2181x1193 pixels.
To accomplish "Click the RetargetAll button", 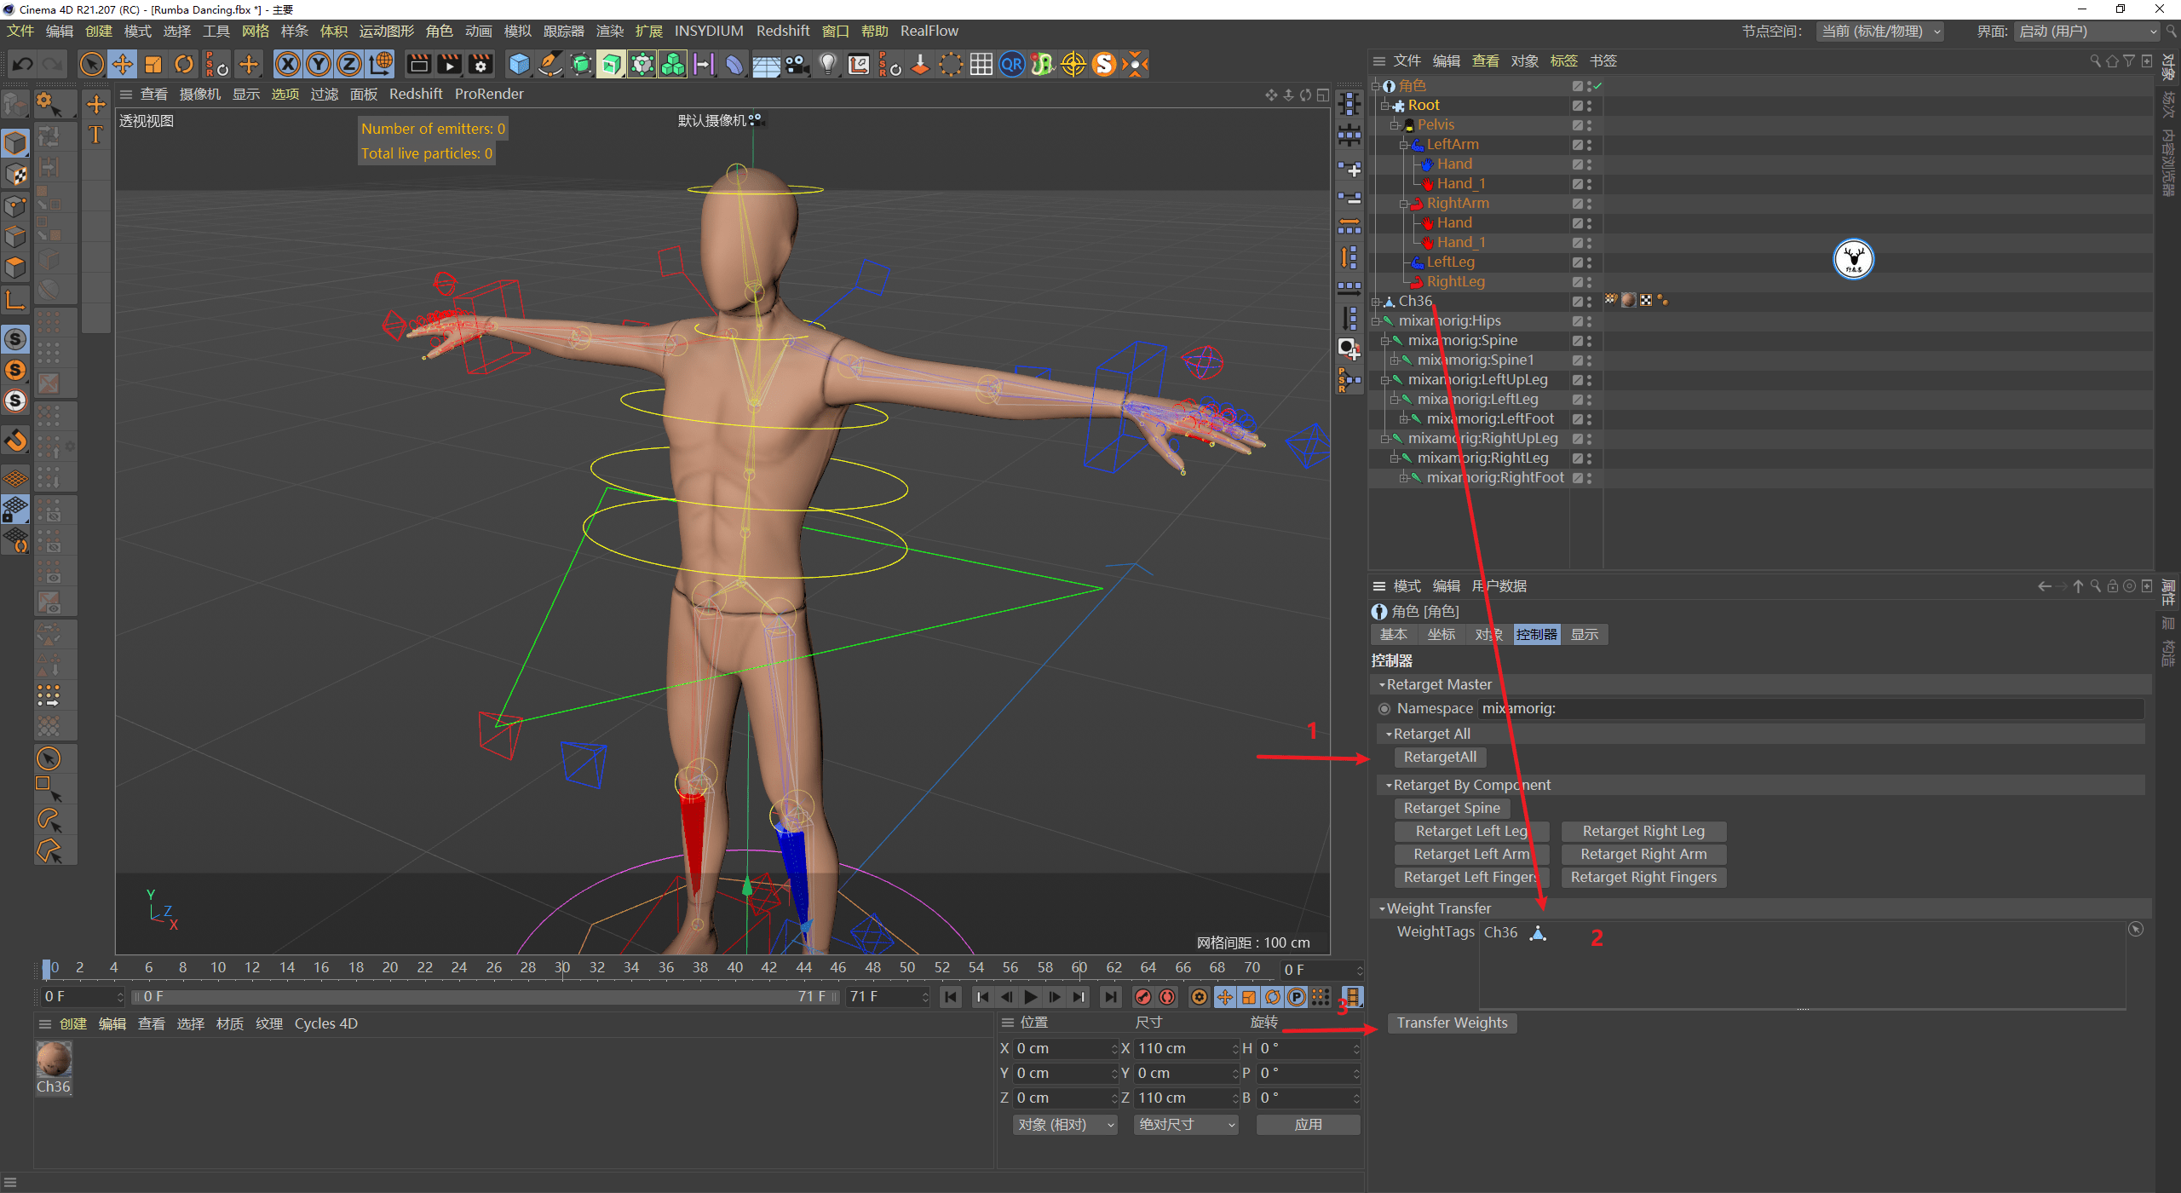I will pyautogui.click(x=1440, y=757).
